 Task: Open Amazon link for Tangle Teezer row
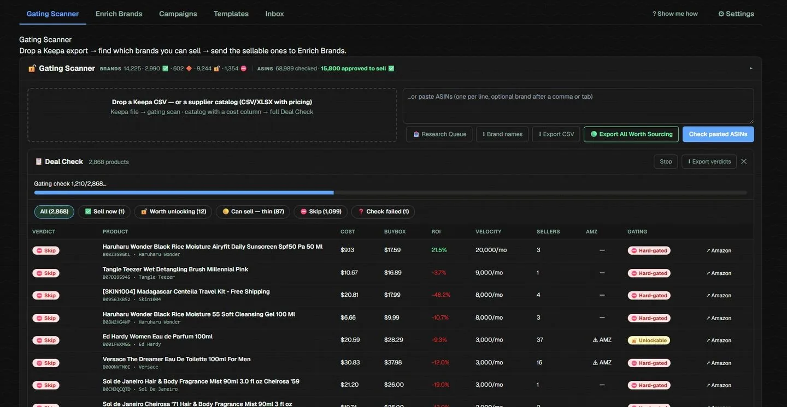pyautogui.click(x=719, y=273)
